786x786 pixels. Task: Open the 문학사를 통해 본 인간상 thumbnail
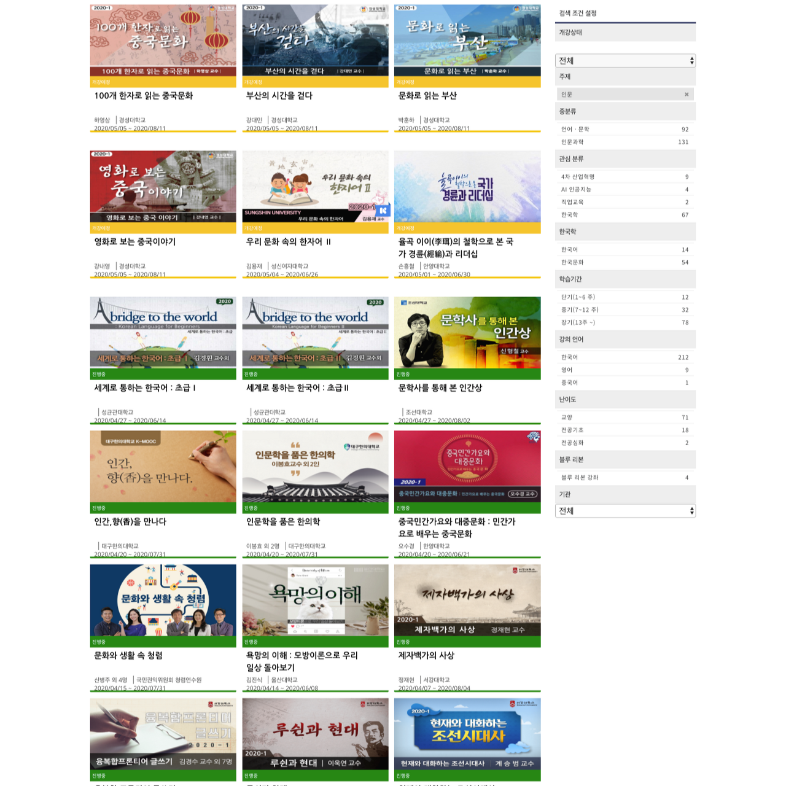(467, 333)
